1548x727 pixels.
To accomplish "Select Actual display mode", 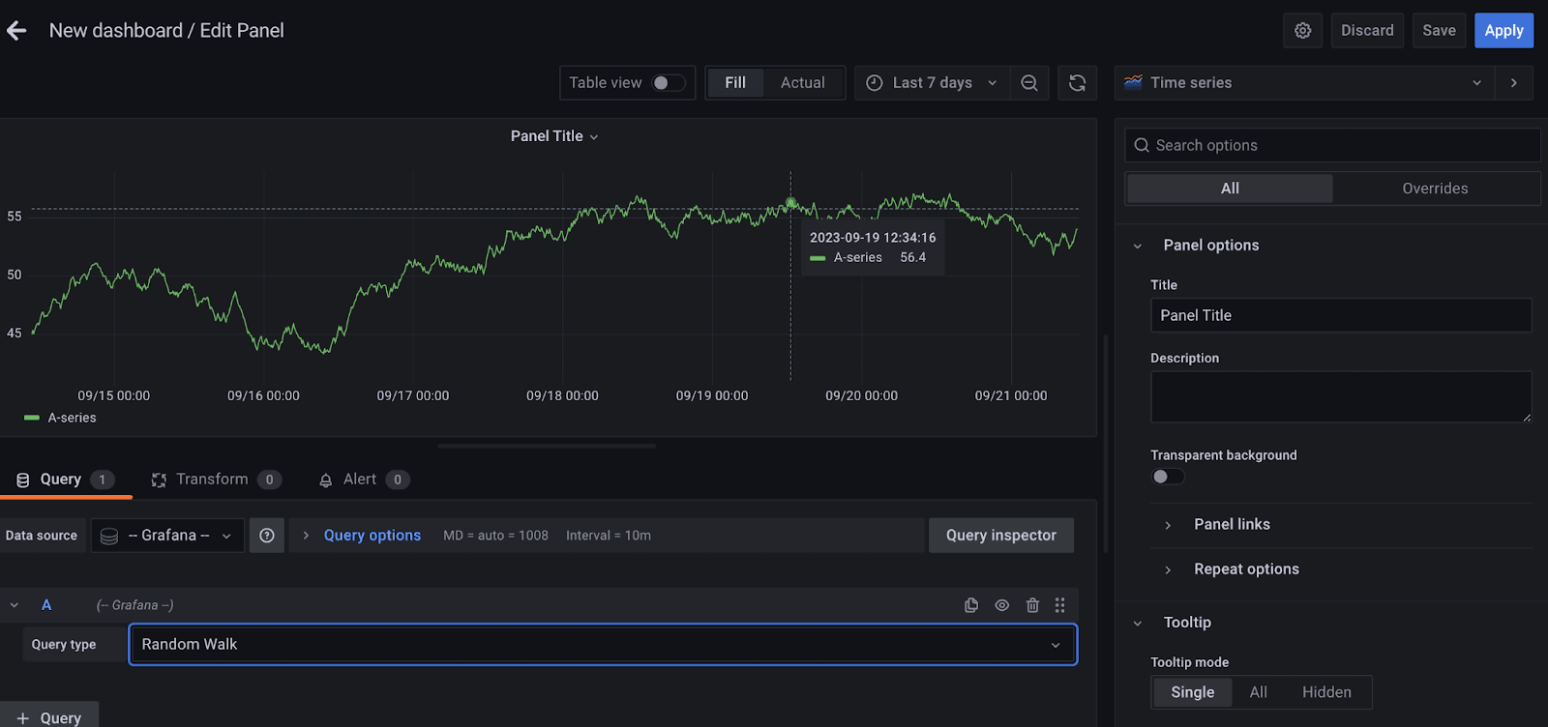I will (803, 83).
